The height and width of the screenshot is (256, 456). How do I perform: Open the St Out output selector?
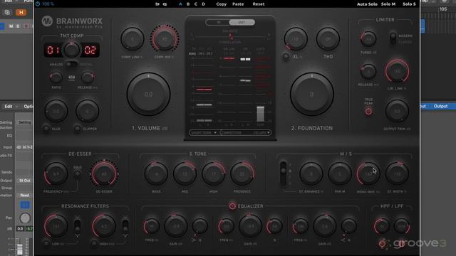[25, 181]
